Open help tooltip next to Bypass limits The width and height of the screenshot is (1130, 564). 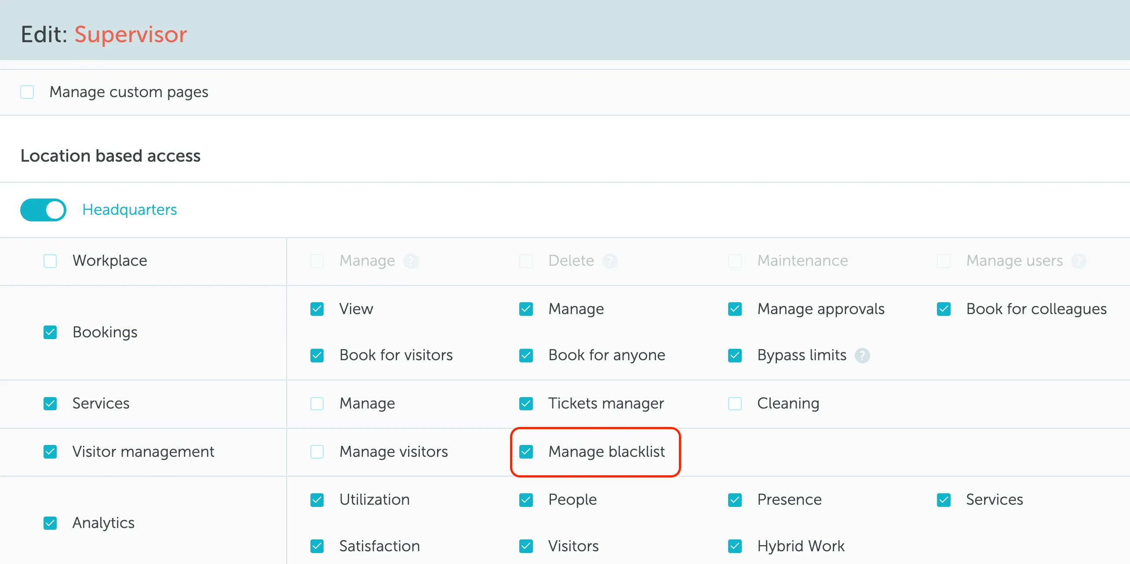862,355
